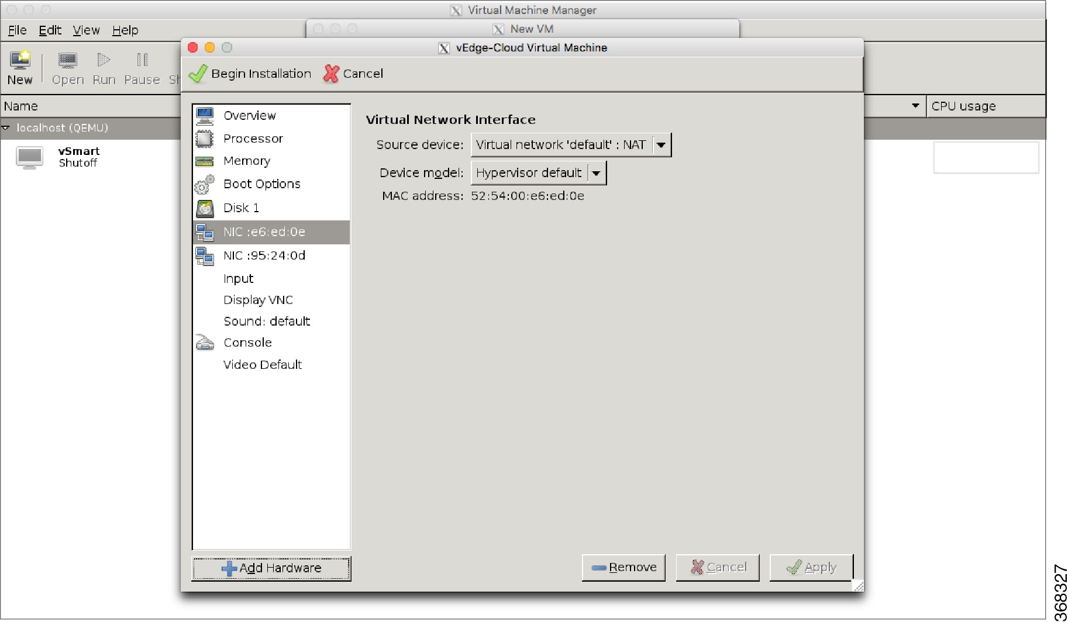This screenshot has width=1068, height=622.
Task: Open the File menu
Action: click(x=16, y=30)
